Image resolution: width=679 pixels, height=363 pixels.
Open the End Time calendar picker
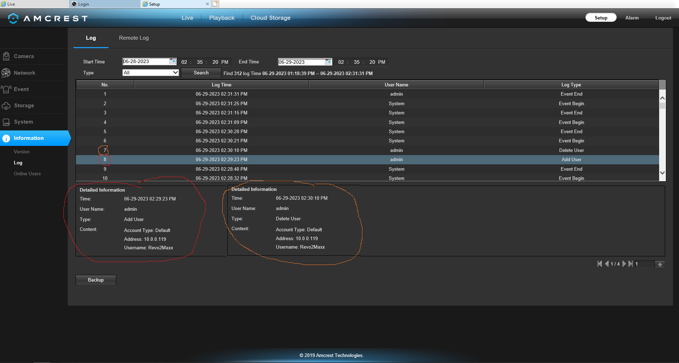[x=328, y=62]
